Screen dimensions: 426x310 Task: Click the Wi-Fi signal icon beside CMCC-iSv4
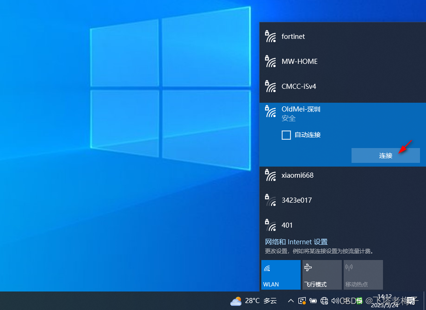coord(271,86)
